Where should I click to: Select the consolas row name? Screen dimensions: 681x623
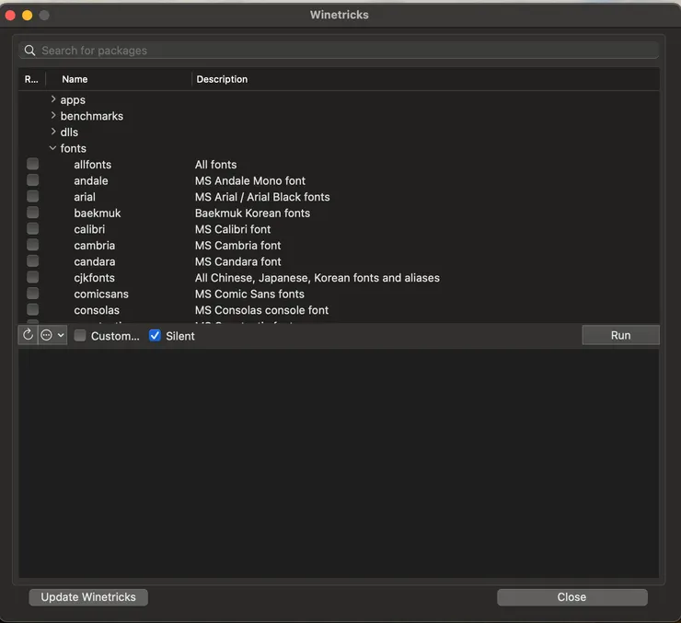pyautogui.click(x=97, y=310)
